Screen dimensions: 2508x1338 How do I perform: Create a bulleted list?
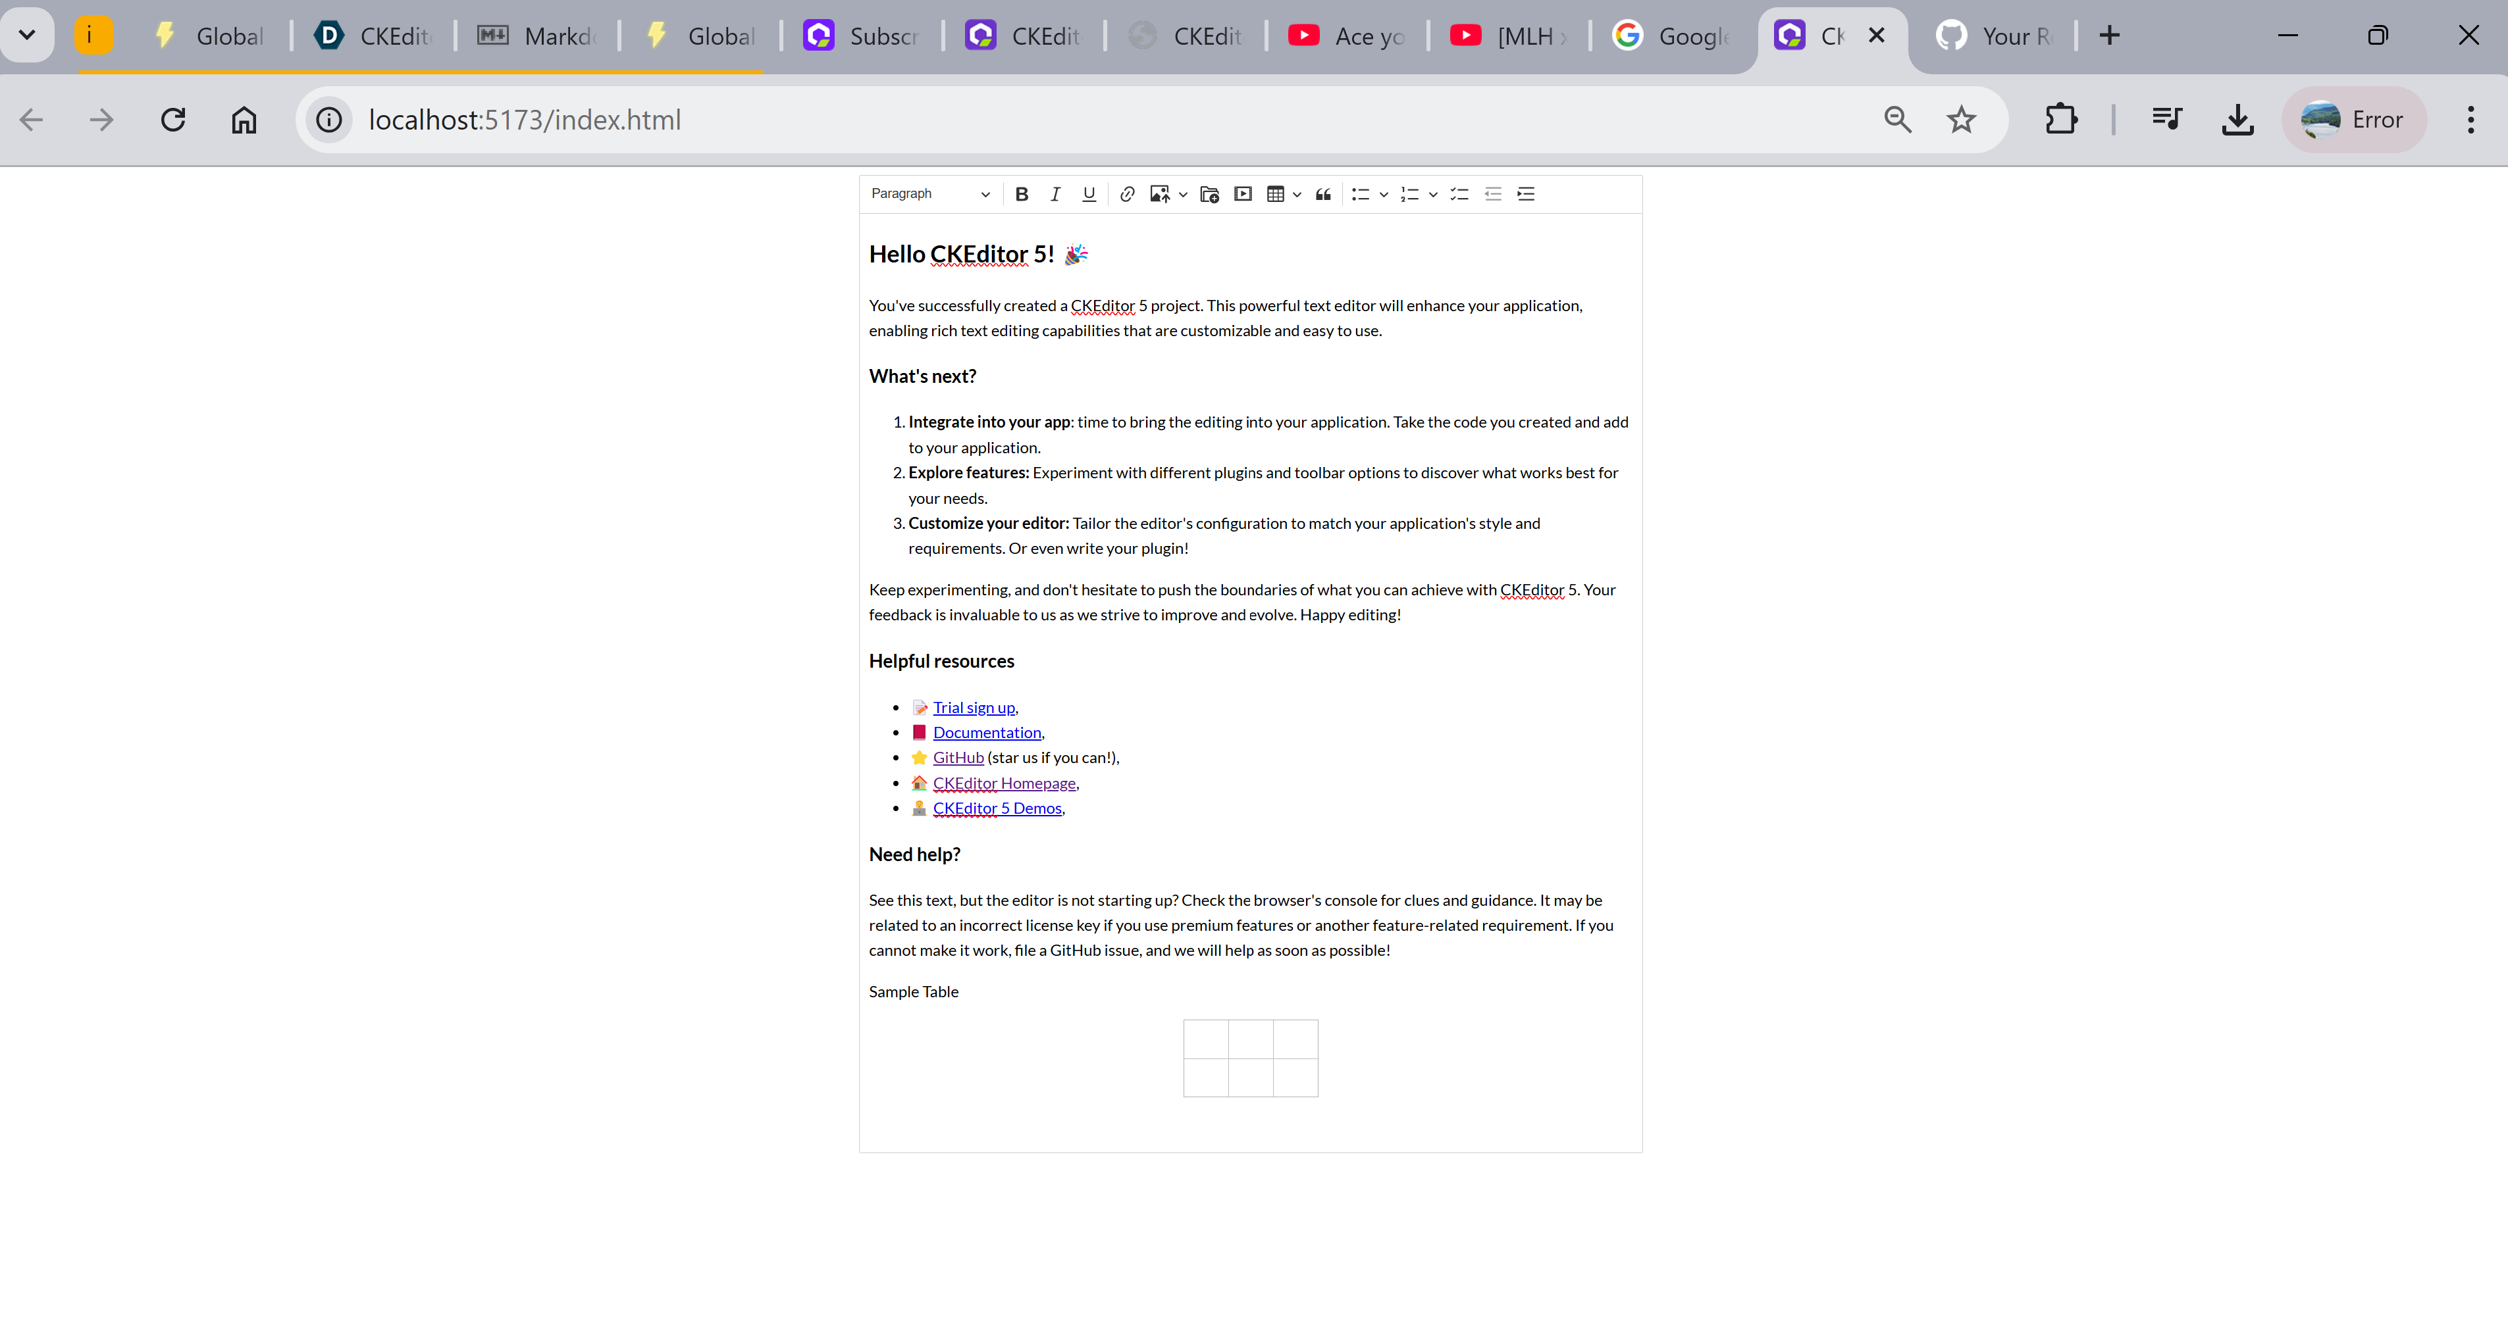(x=1362, y=193)
